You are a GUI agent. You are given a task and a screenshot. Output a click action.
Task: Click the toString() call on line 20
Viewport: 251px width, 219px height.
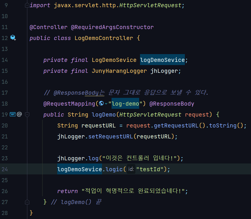click(226, 125)
